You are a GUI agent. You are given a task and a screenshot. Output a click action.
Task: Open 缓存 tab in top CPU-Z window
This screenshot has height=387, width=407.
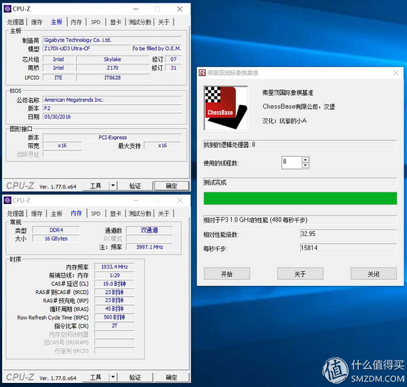[x=37, y=22]
